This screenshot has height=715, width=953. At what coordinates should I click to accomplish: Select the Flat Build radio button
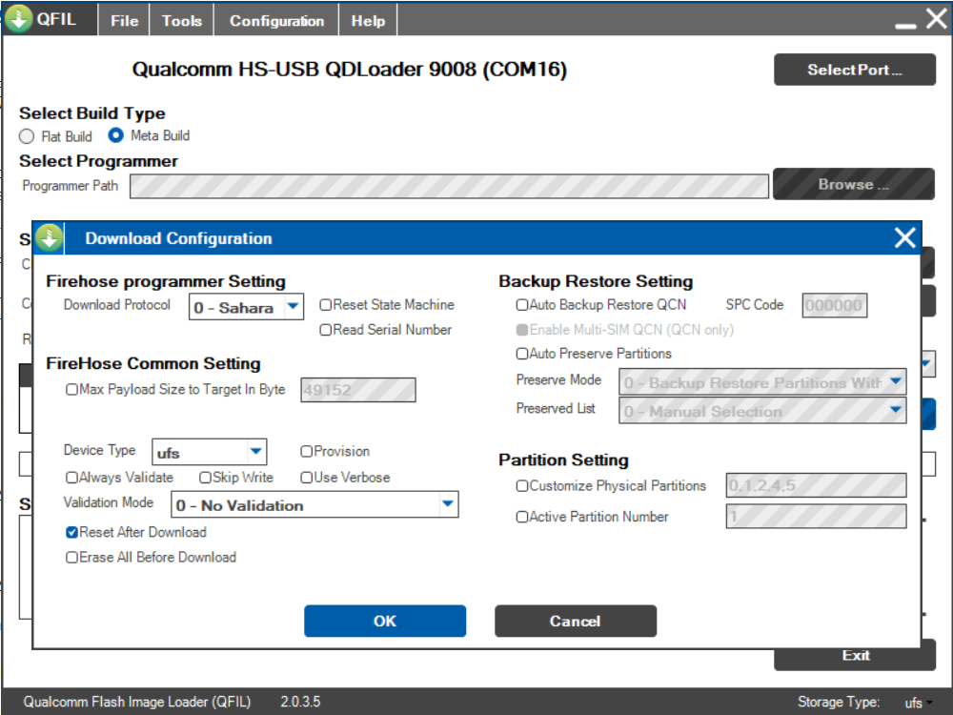pos(26,136)
